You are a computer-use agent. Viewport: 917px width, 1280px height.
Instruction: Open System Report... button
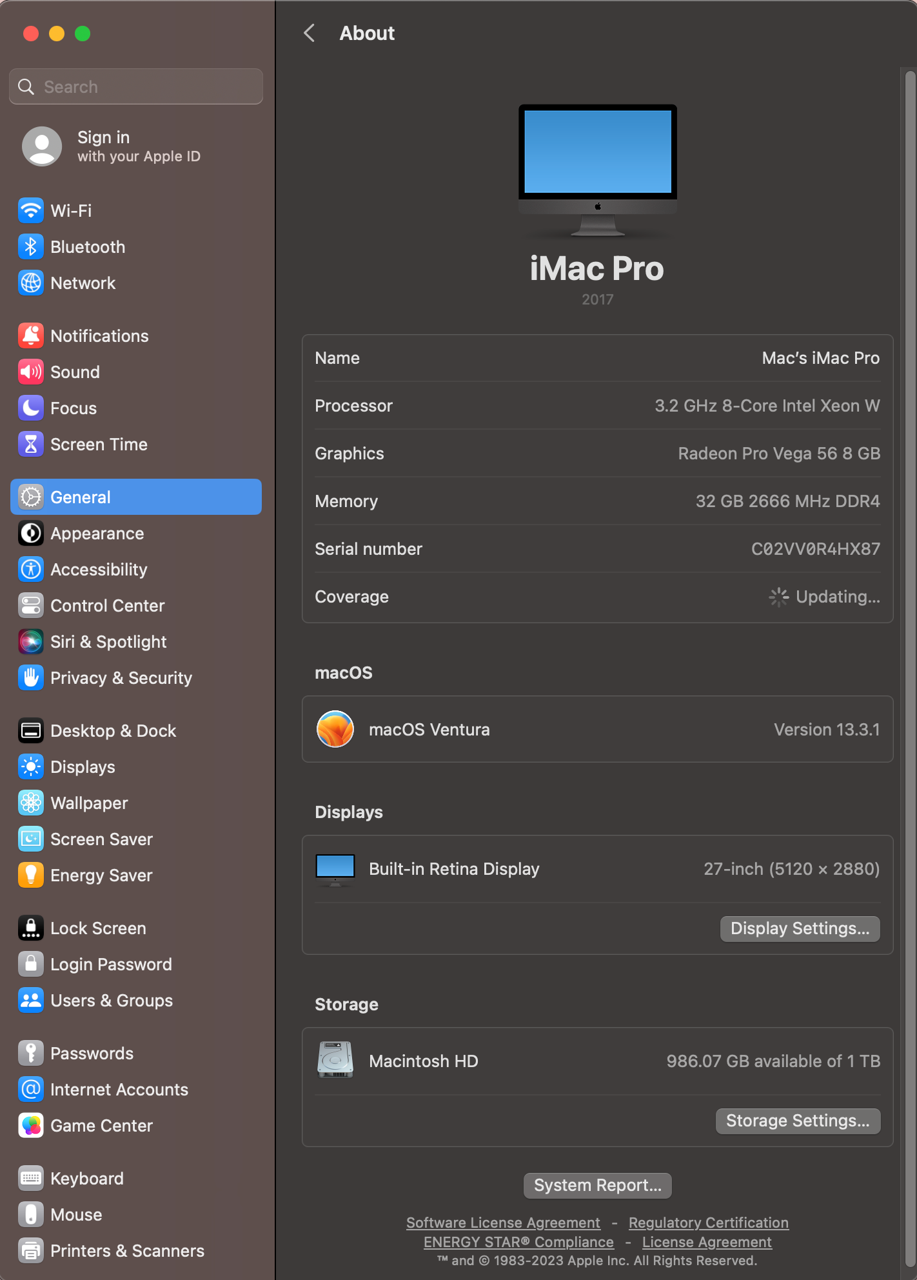[x=598, y=1185]
